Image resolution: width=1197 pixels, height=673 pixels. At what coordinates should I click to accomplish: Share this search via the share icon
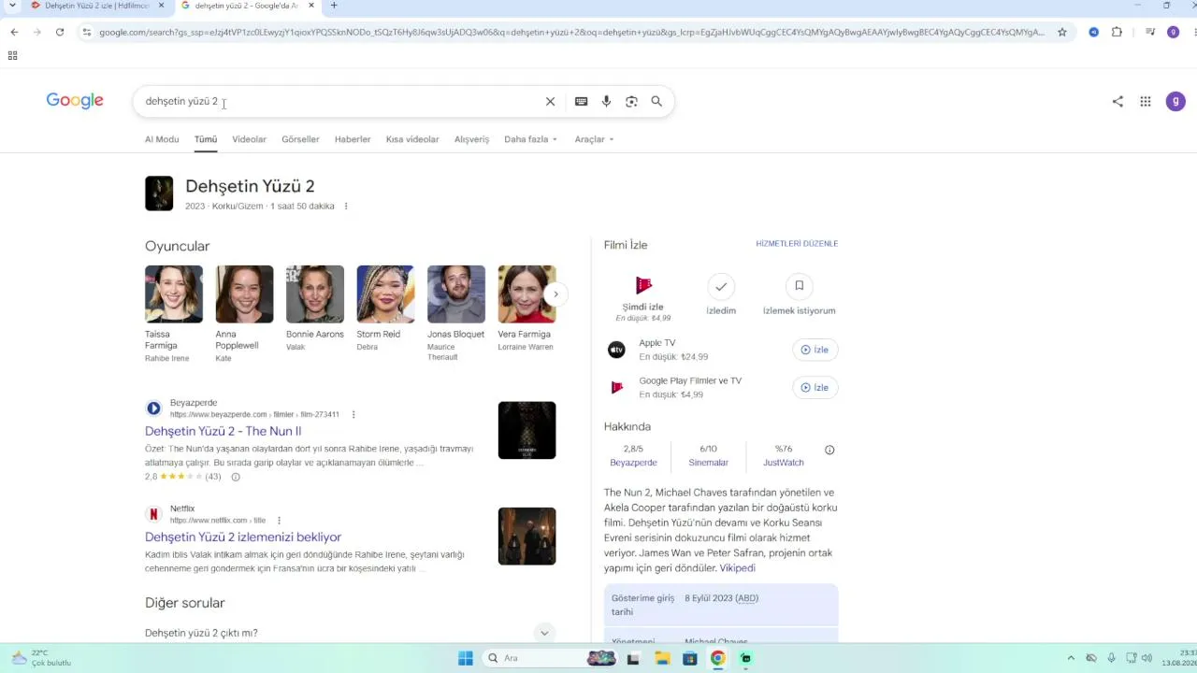pyautogui.click(x=1118, y=101)
